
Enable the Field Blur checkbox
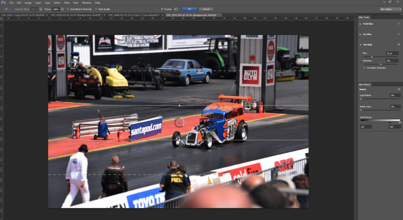click(399, 24)
